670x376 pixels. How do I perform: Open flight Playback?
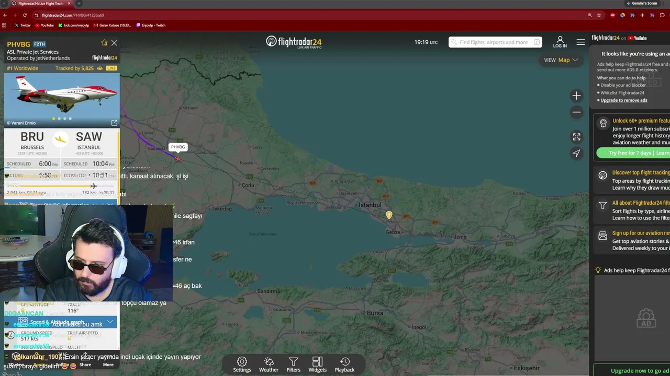pyautogui.click(x=344, y=365)
